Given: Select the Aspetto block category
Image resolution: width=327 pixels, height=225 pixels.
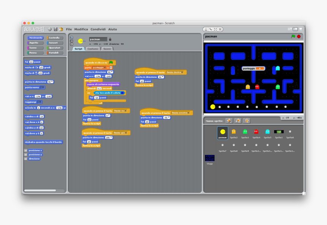Looking at the screenshot, I should [35, 43].
